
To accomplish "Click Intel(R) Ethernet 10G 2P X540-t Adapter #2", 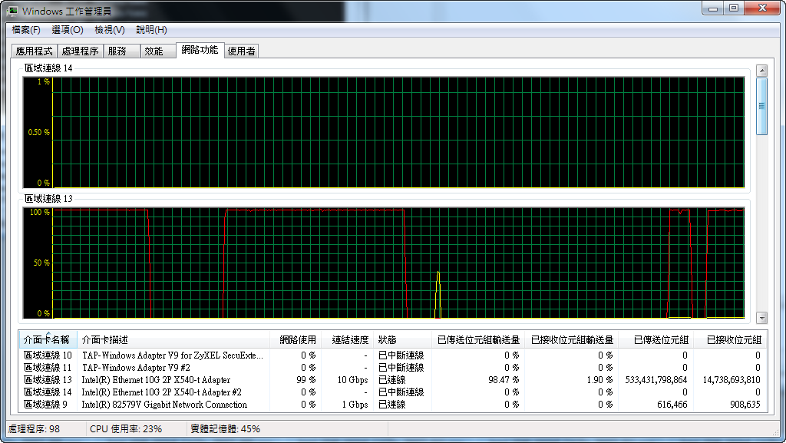I will tap(161, 392).
